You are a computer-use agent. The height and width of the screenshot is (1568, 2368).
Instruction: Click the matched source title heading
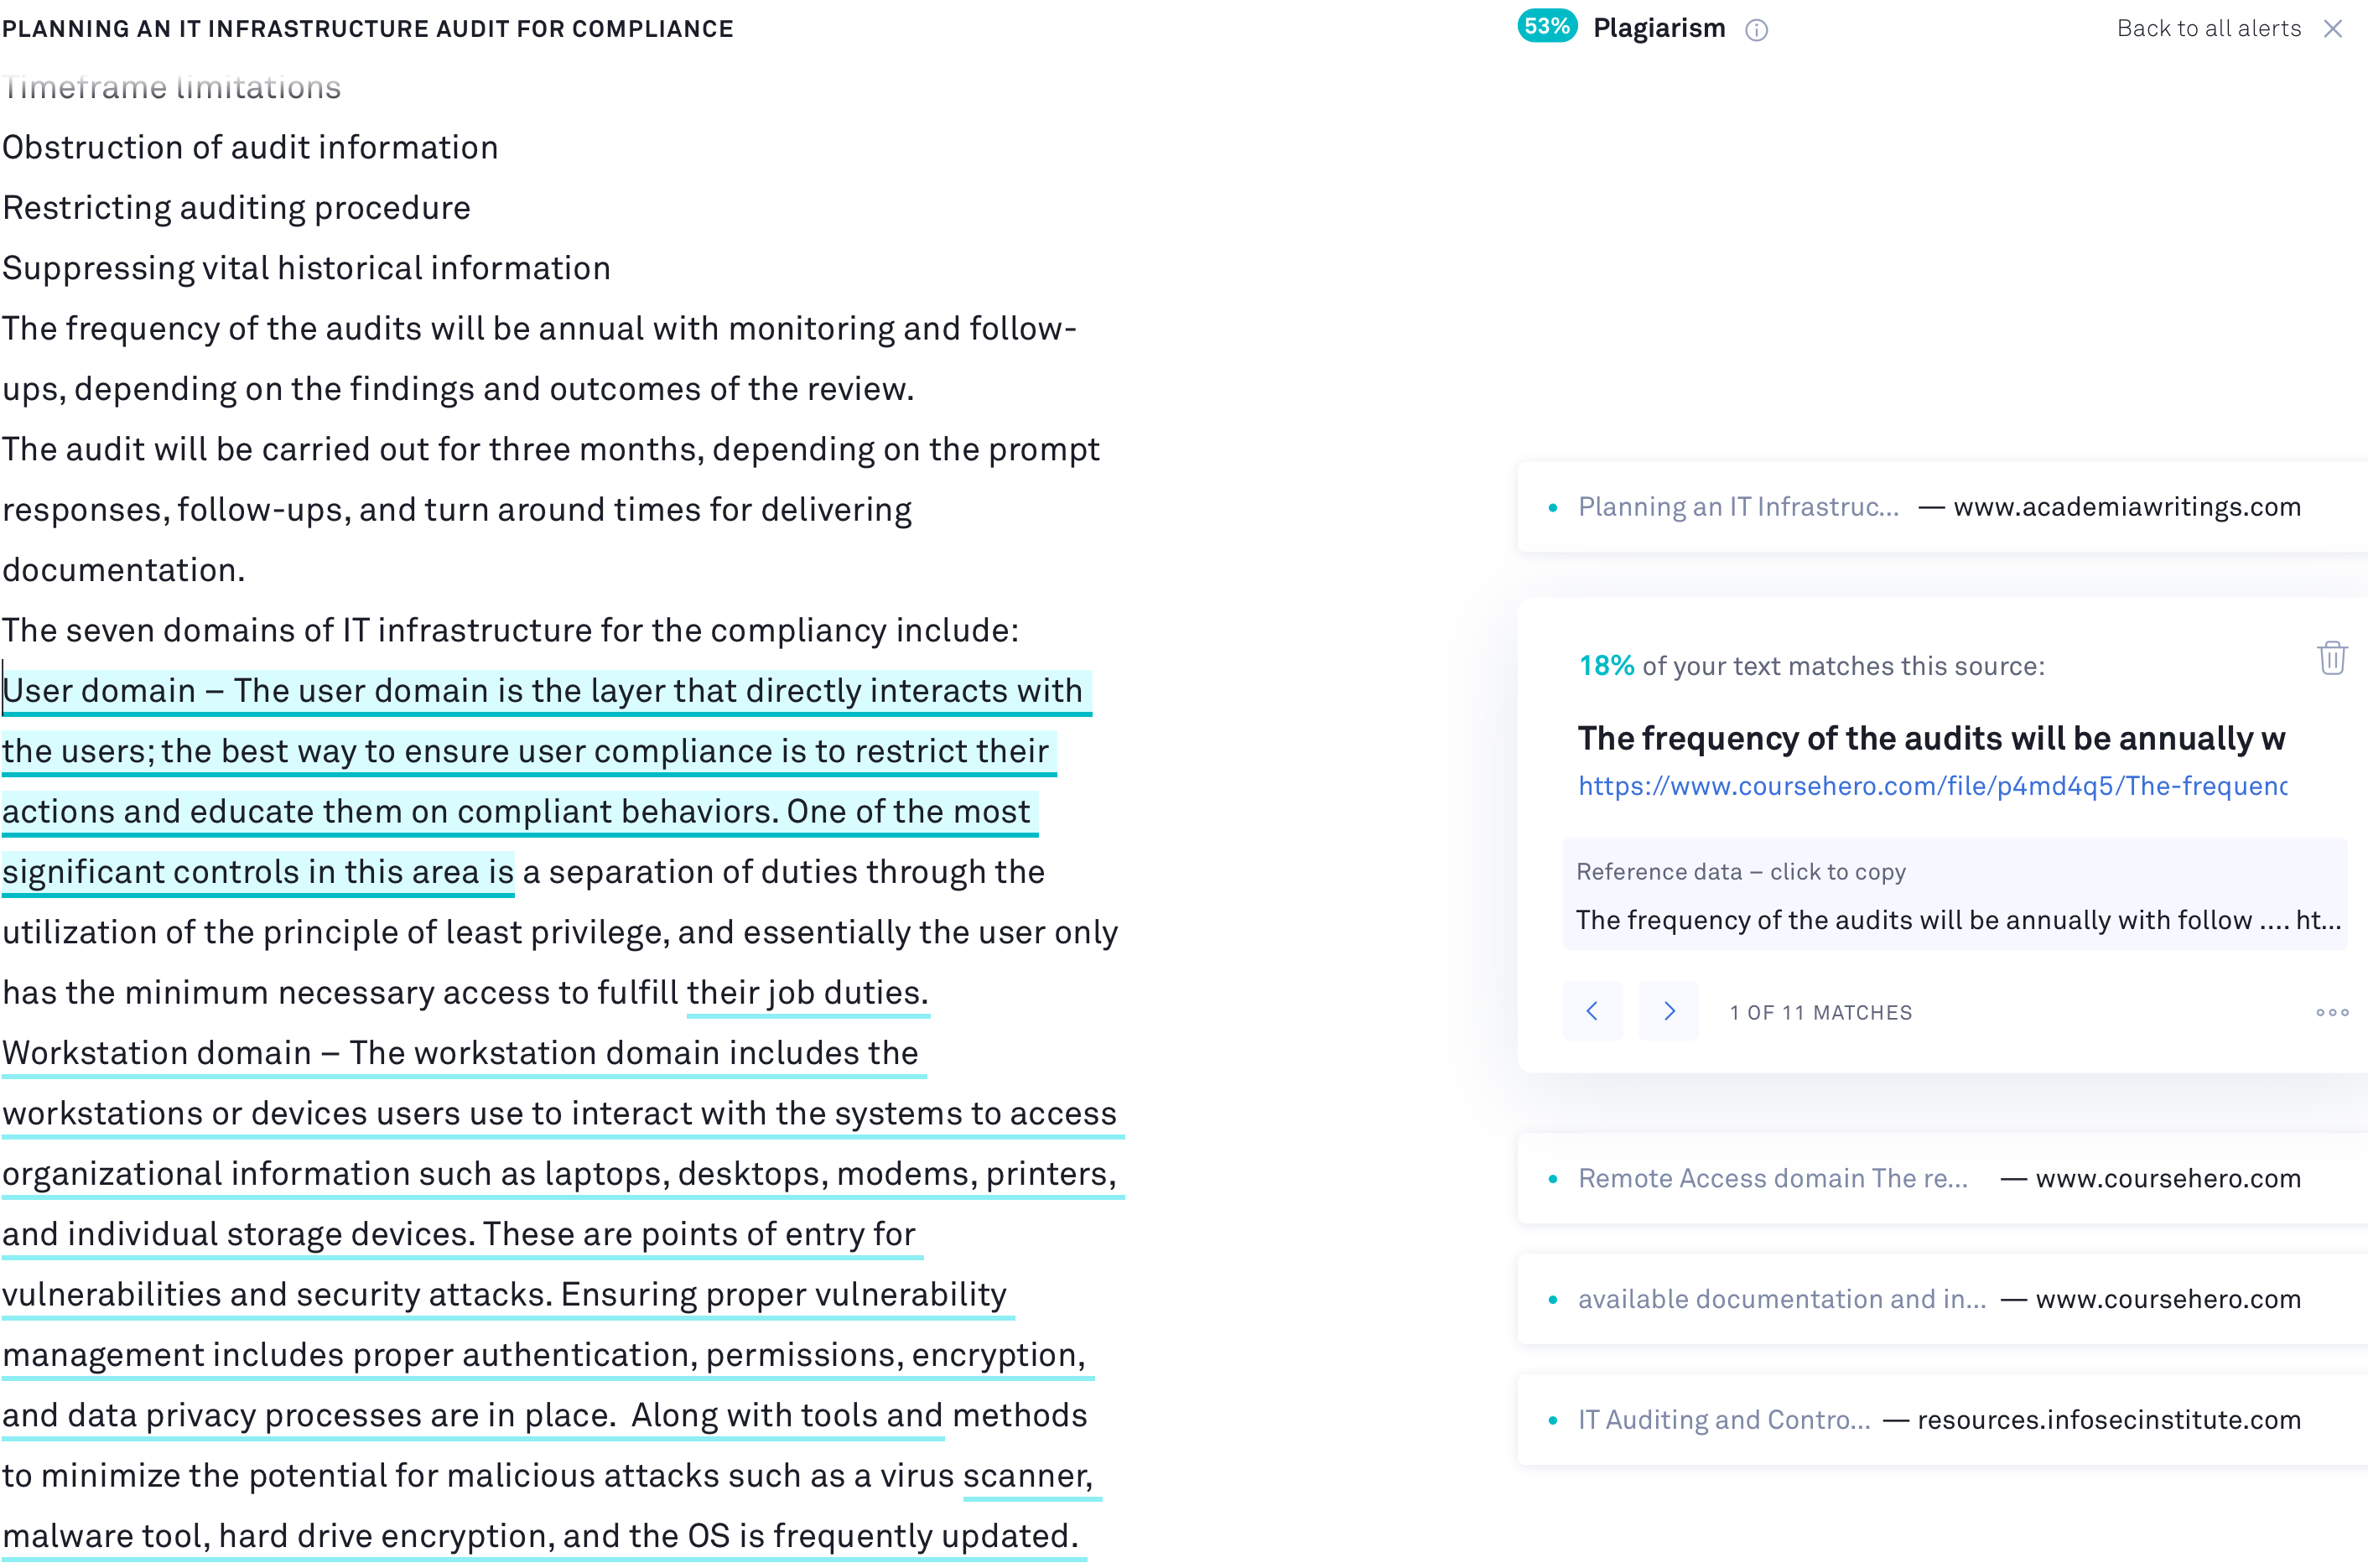[1931, 738]
